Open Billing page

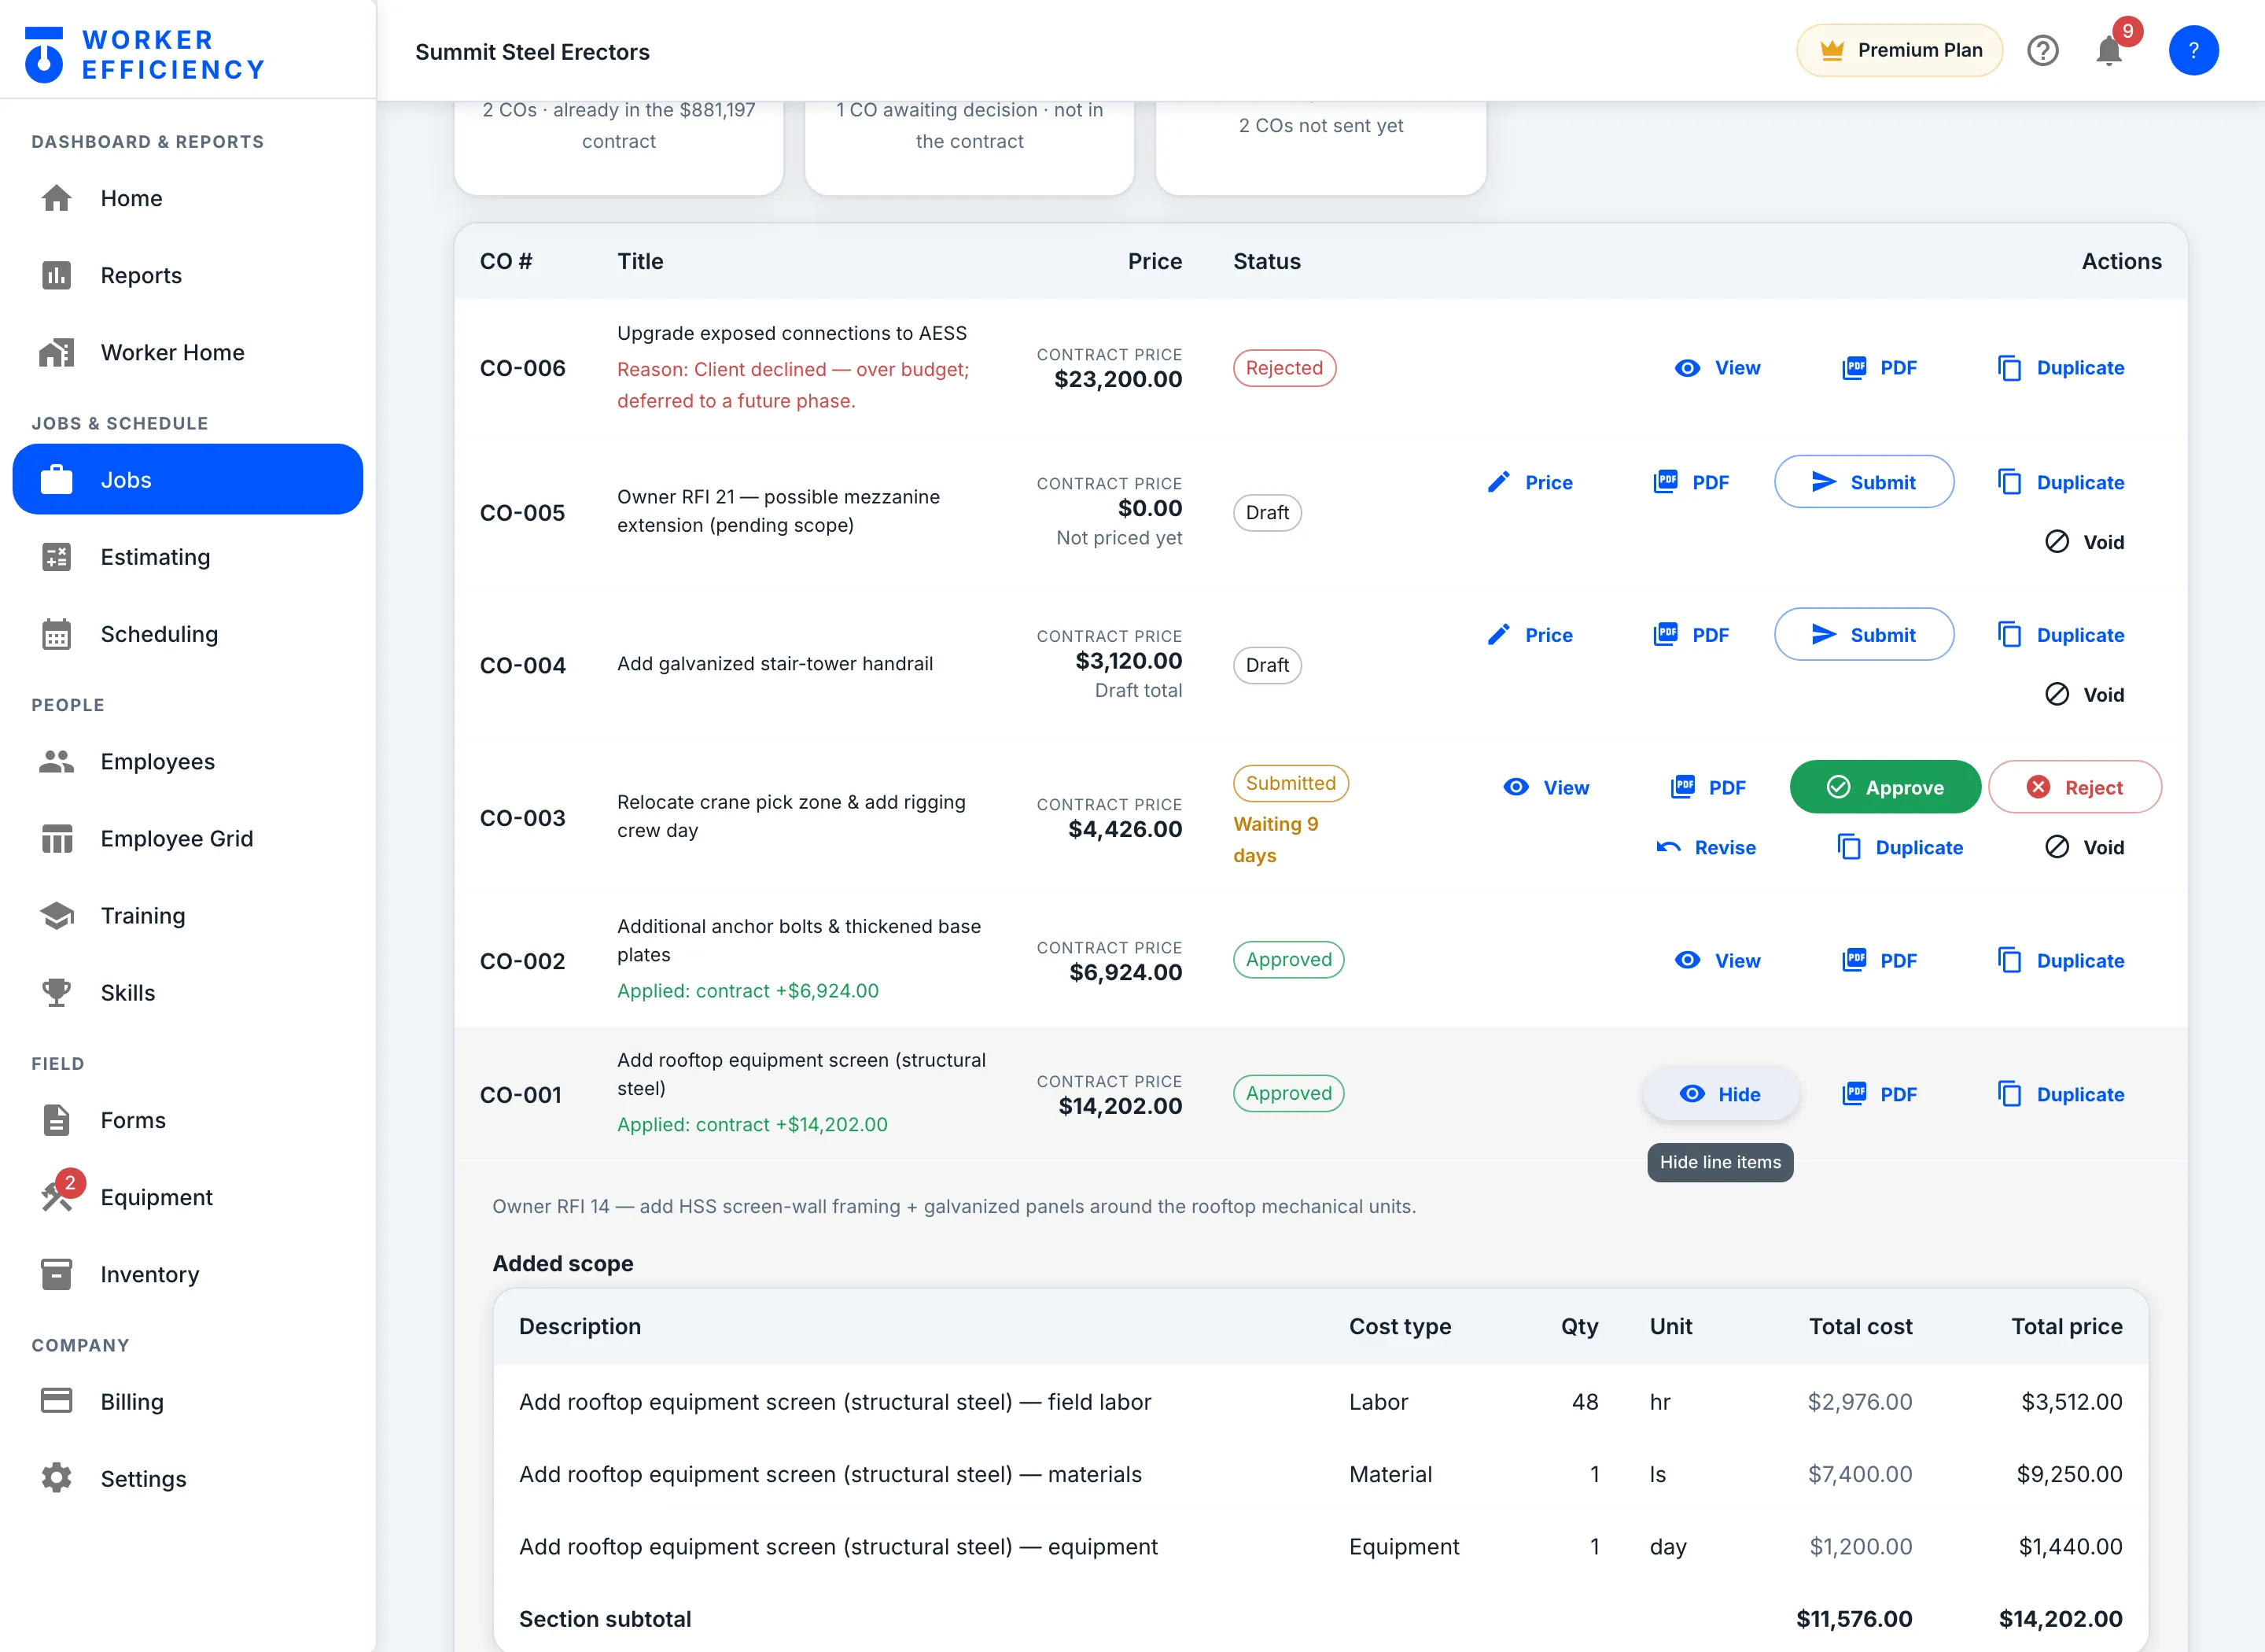point(188,1401)
